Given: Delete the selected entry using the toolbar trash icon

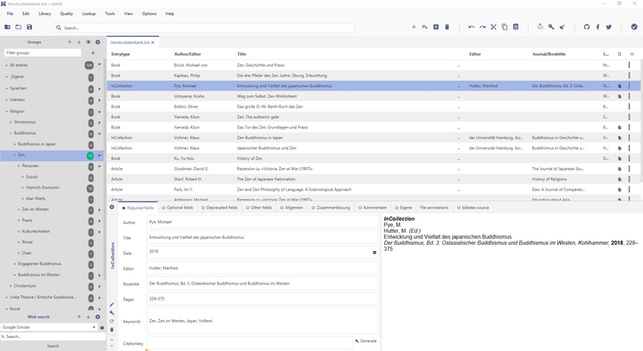Looking at the screenshot, I should pos(447,27).
